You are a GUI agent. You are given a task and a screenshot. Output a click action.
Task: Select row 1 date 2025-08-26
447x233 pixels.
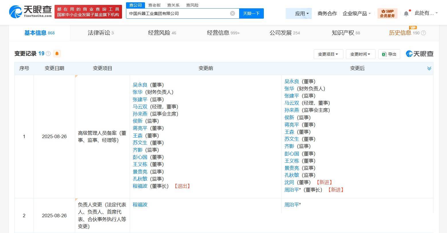(54, 136)
